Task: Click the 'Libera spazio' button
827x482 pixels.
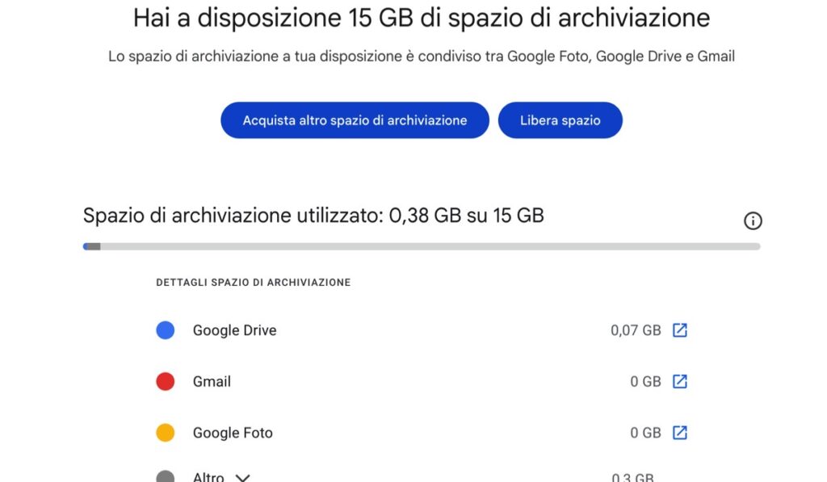Action: [x=560, y=119]
